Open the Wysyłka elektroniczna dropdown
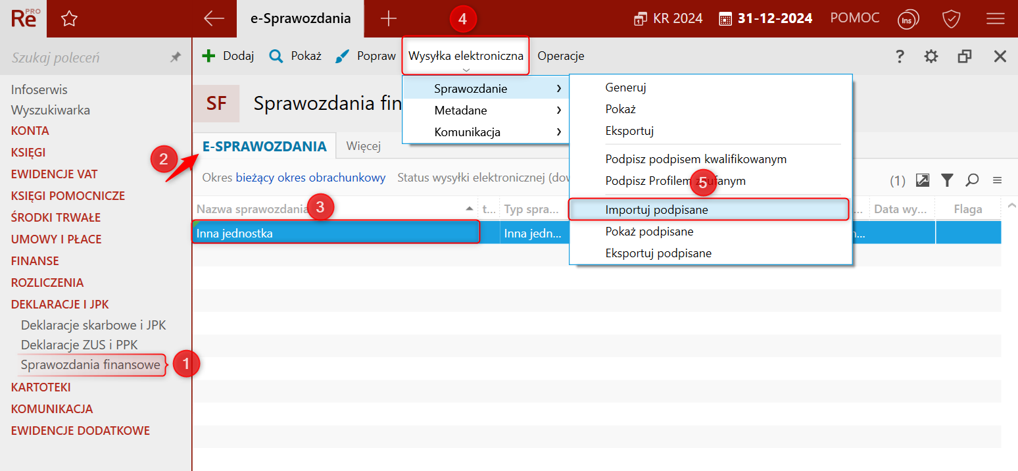The height and width of the screenshot is (471, 1018). 466,56
